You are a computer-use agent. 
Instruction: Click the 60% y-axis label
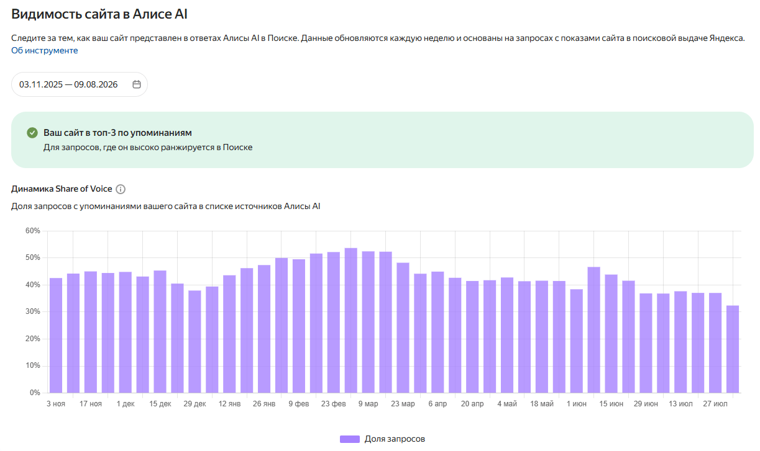point(32,231)
